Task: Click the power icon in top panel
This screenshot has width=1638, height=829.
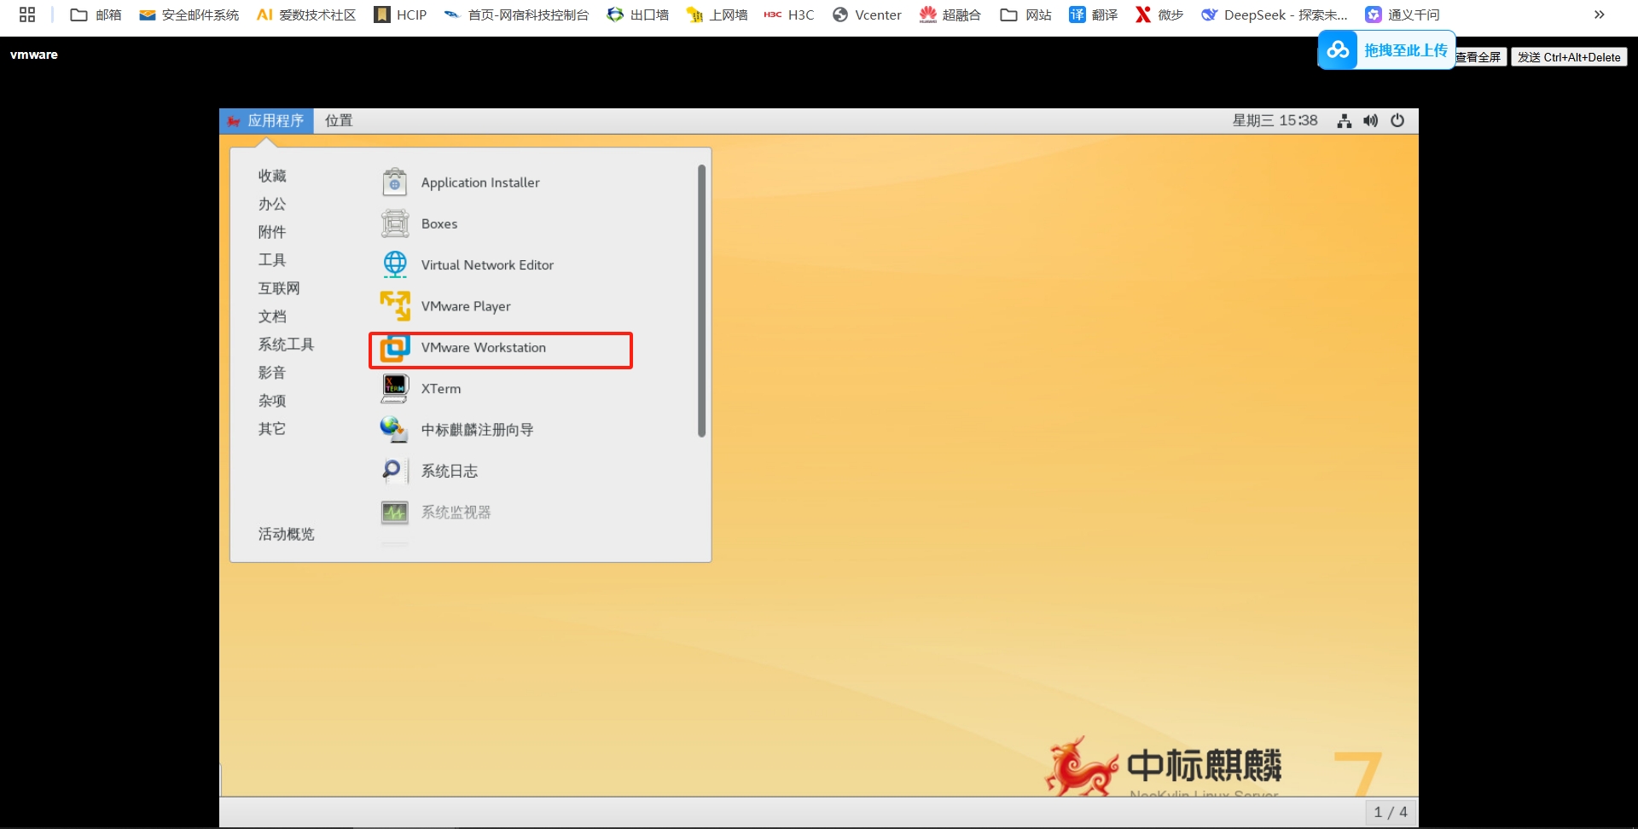Action: tap(1397, 121)
